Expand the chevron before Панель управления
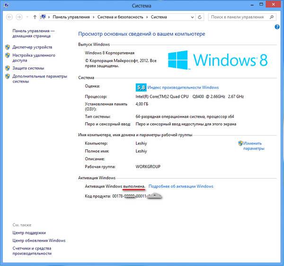Image resolution: width=284 pixels, height=266 pixels. pos(49,17)
